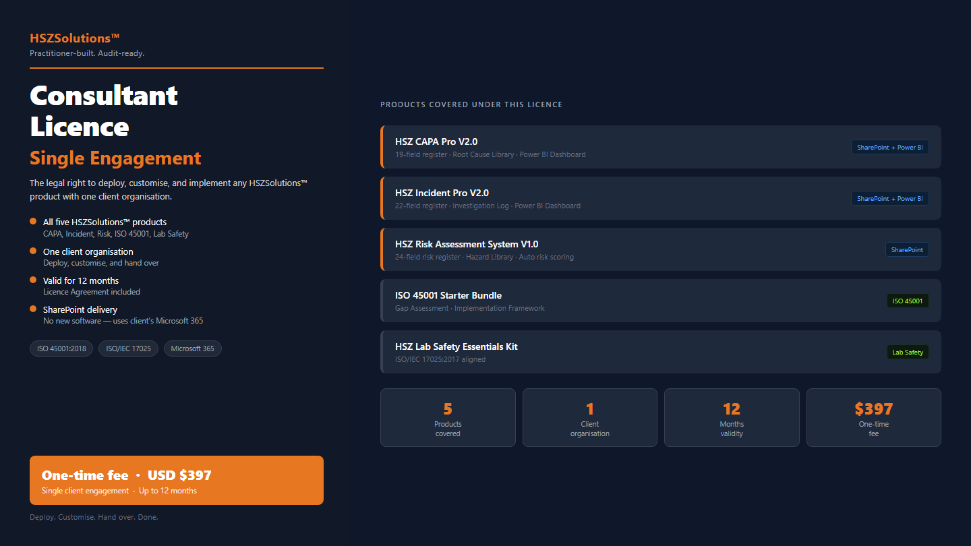Click the SharePoint badge on the Risk Assessment row
This screenshot has height=546, width=971.
(x=907, y=249)
